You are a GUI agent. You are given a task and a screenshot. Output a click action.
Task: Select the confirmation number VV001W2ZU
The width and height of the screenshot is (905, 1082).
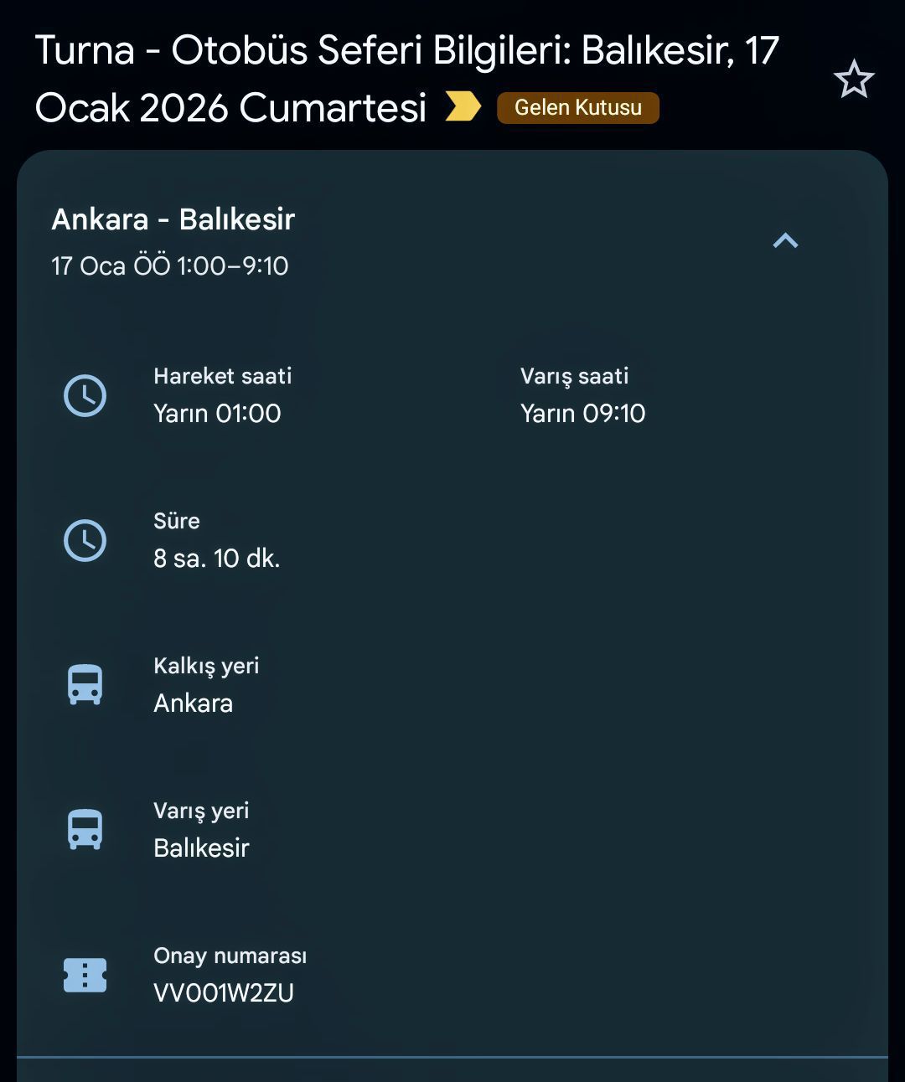point(224,993)
